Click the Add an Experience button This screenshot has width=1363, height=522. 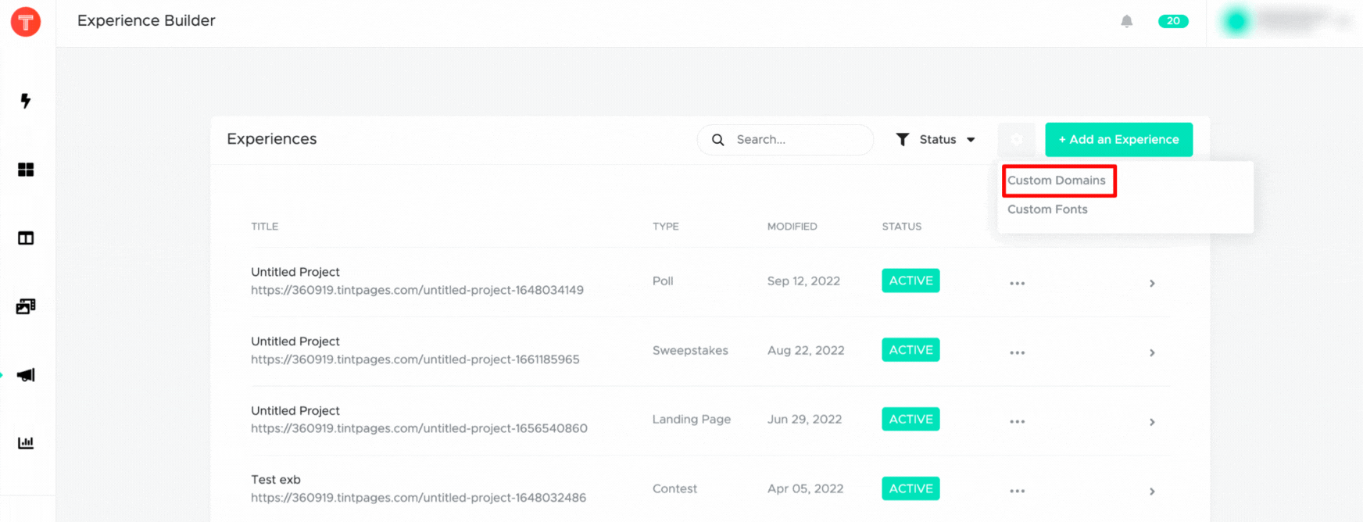pos(1118,139)
